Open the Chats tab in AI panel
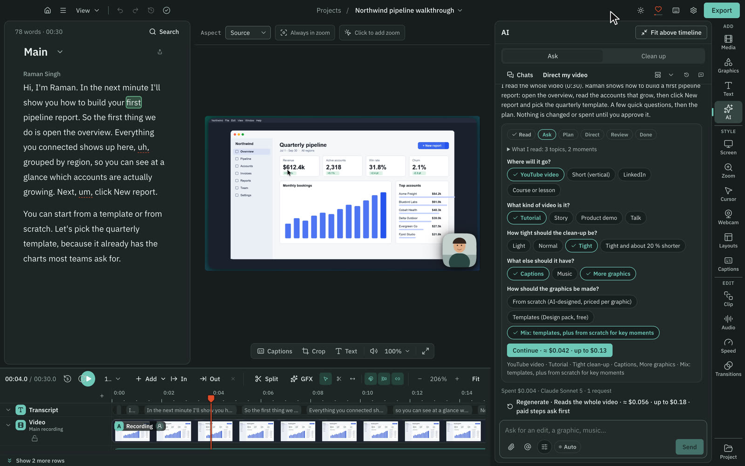This screenshot has height=466, width=745. coord(520,75)
